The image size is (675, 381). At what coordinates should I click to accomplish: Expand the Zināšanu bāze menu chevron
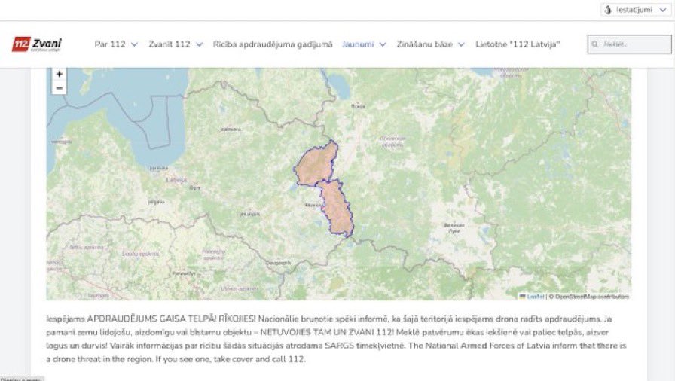click(x=461, y=44)
